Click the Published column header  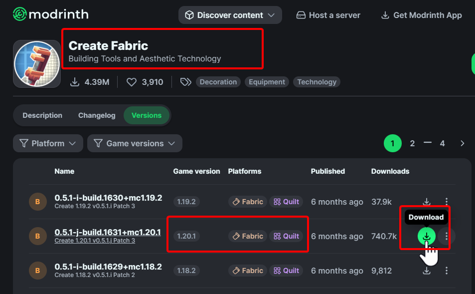tap(328, 171)
